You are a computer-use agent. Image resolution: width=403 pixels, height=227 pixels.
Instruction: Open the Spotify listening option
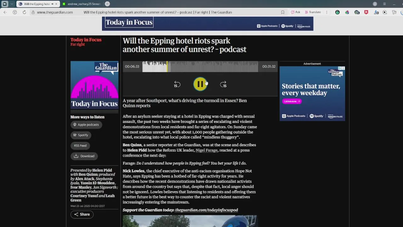tap(81, 135)
